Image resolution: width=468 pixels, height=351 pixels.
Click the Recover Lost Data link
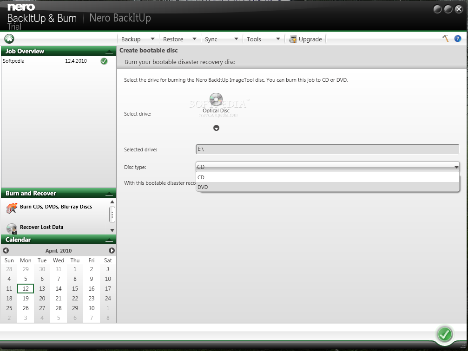click(41, 227)
